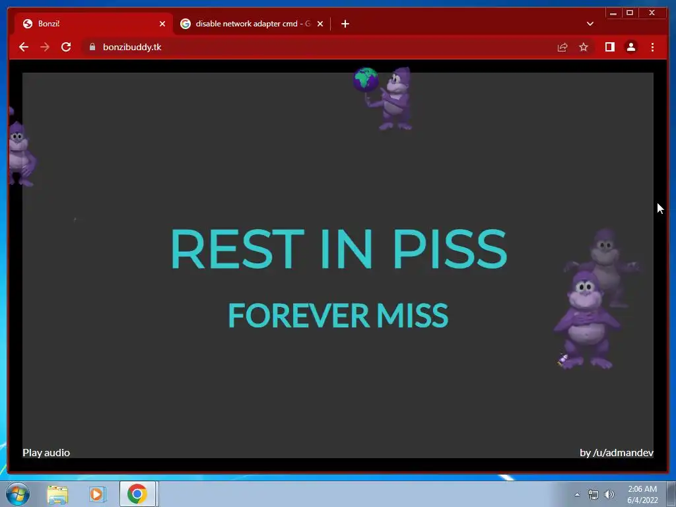Viewport: 676px width, 507px height.
Task: Click the Chrome taskbar icon
Action: pyautogui.click(x=137, y=494)
